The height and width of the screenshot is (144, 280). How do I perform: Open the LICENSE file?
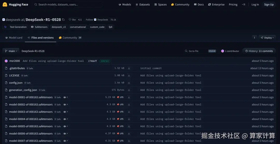pyautogui.click(x=14, y=75)
